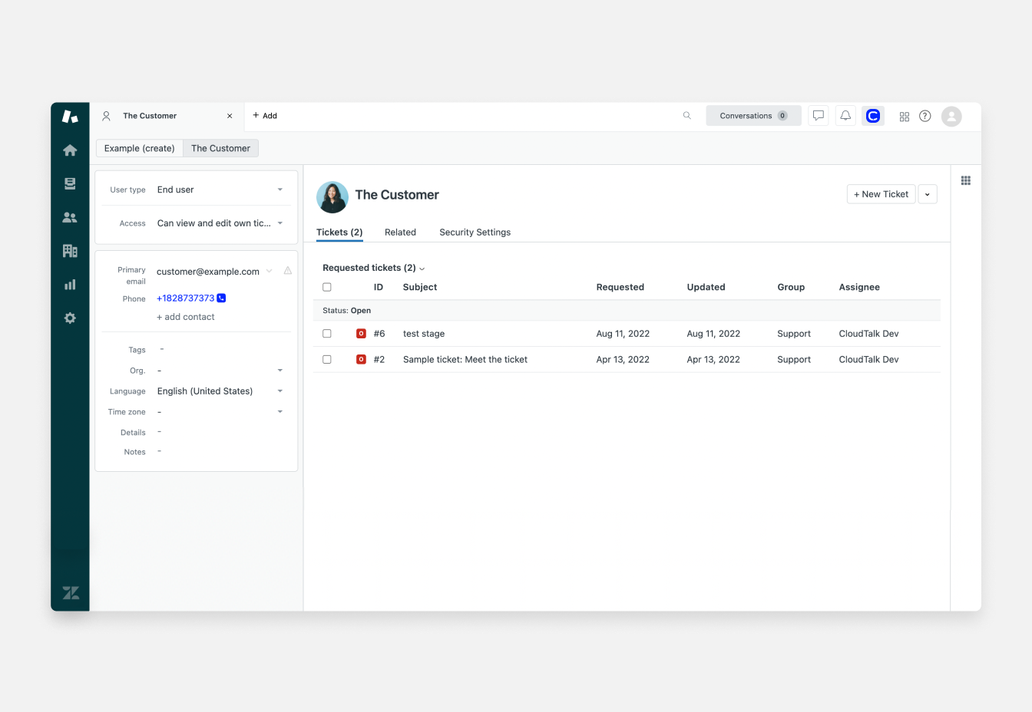
Task: Check the checkbox for the Sample ticket row
Action: tap(326, 358)
